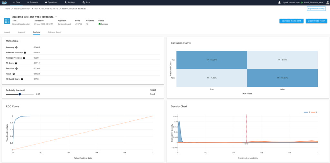Open the Operations menu
Screen dimensions: 330x163
51,2
